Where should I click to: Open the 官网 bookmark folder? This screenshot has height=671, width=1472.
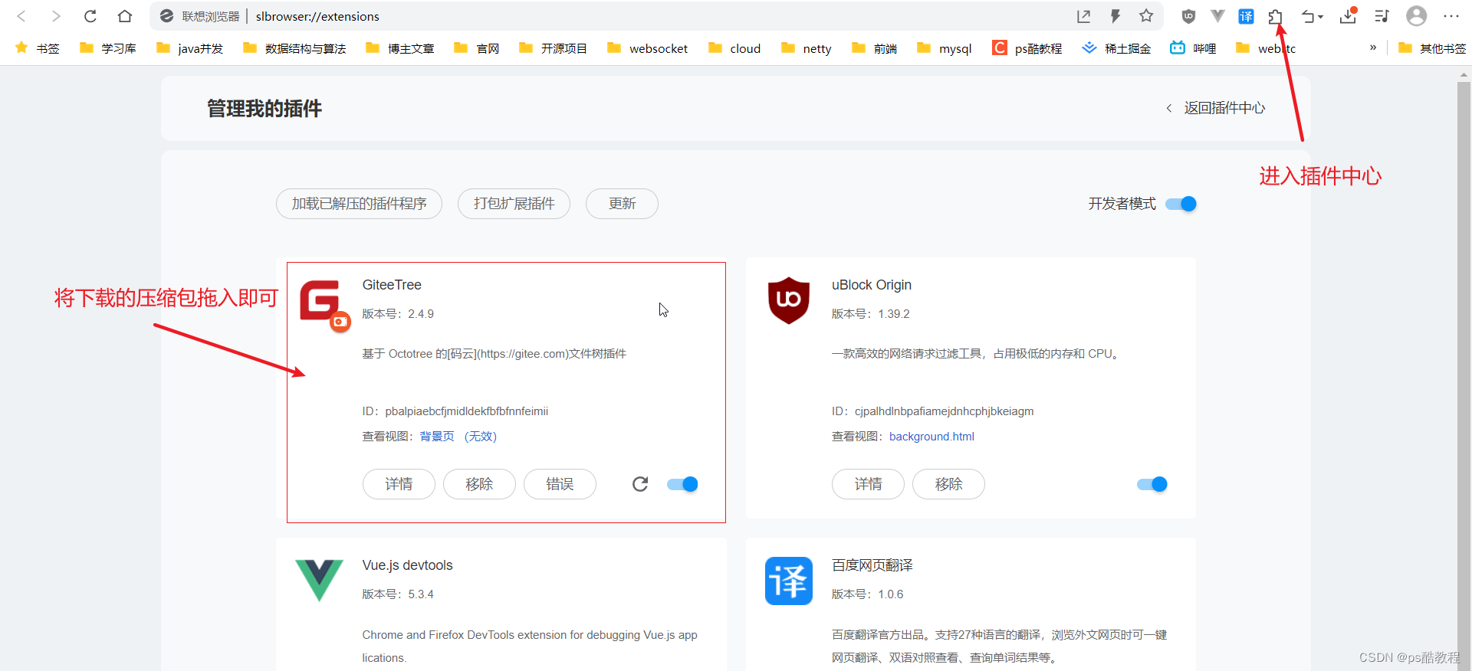point(476,48)
